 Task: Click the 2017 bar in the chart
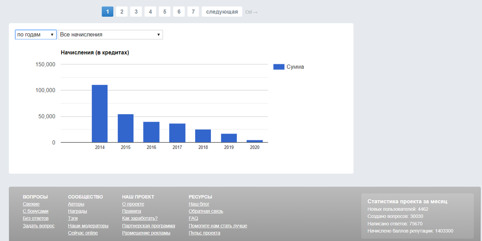point(177,133)
